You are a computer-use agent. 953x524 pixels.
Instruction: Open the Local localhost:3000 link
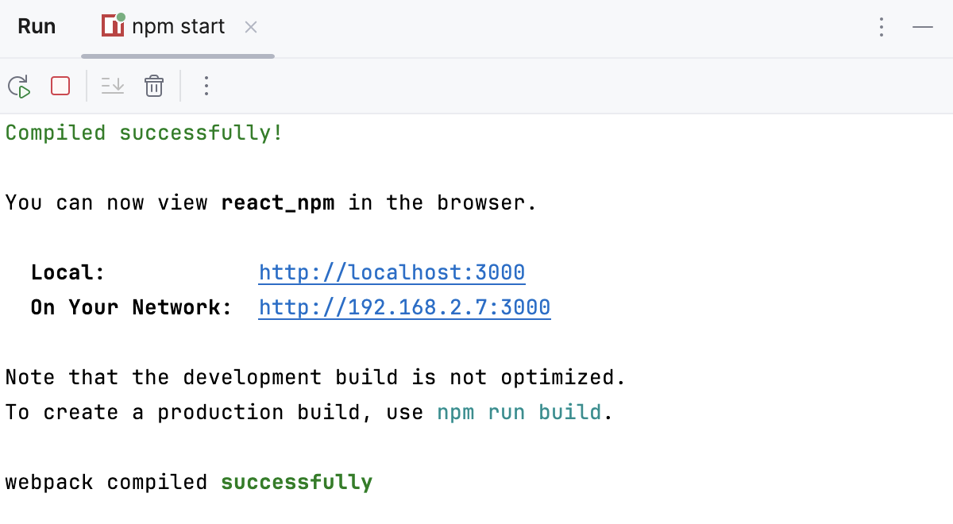392,272
